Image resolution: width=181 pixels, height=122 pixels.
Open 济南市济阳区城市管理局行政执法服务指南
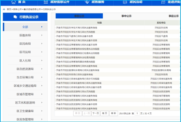click(77, 96)
